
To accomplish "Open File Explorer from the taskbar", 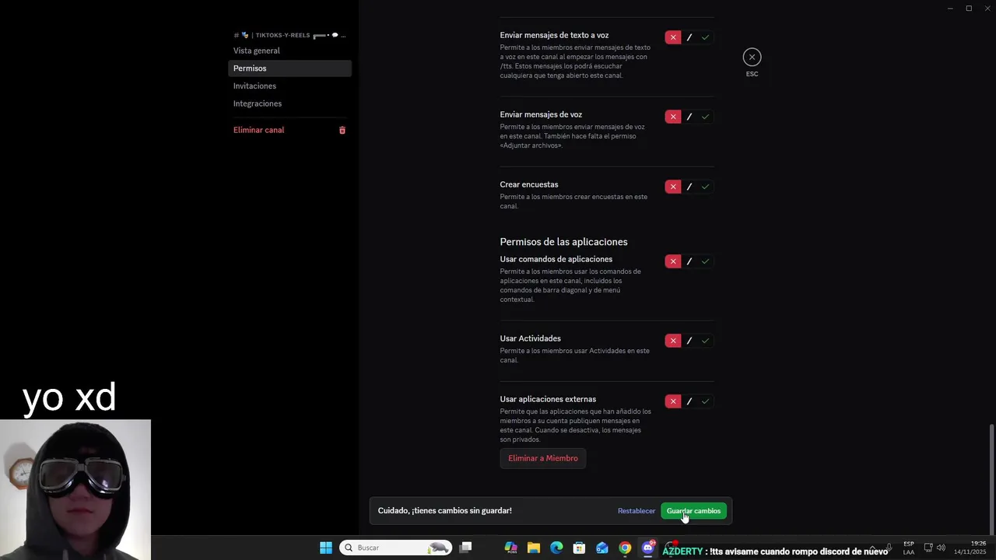I will 534,548.
